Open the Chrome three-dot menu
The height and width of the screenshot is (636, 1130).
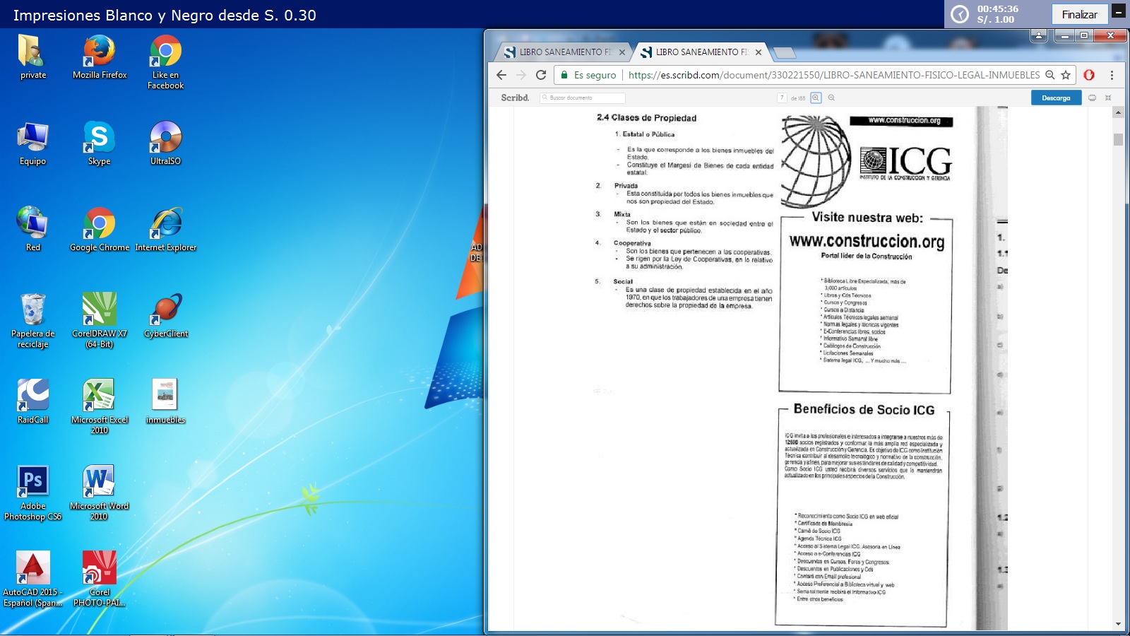[x=1112, y=75]
